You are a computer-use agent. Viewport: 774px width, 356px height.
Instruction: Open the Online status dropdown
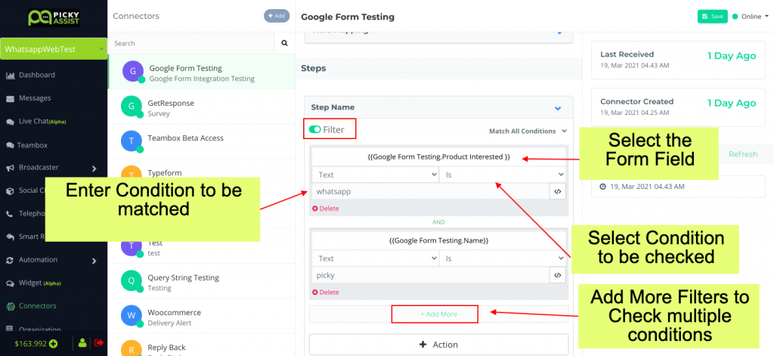pyautogui.click(x=751, y=17)
